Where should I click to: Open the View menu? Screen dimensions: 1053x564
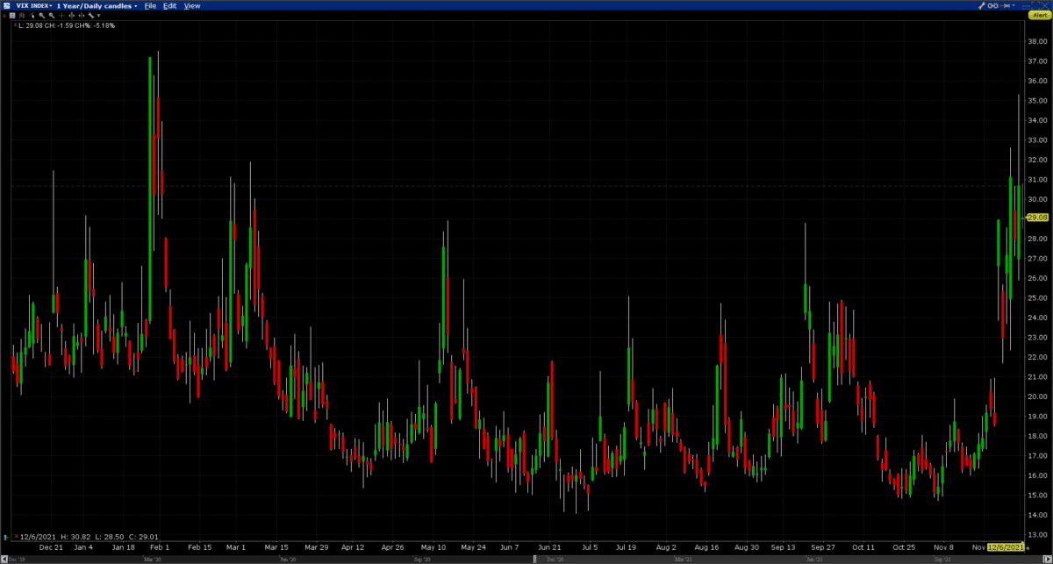click(x=191, y=6)
